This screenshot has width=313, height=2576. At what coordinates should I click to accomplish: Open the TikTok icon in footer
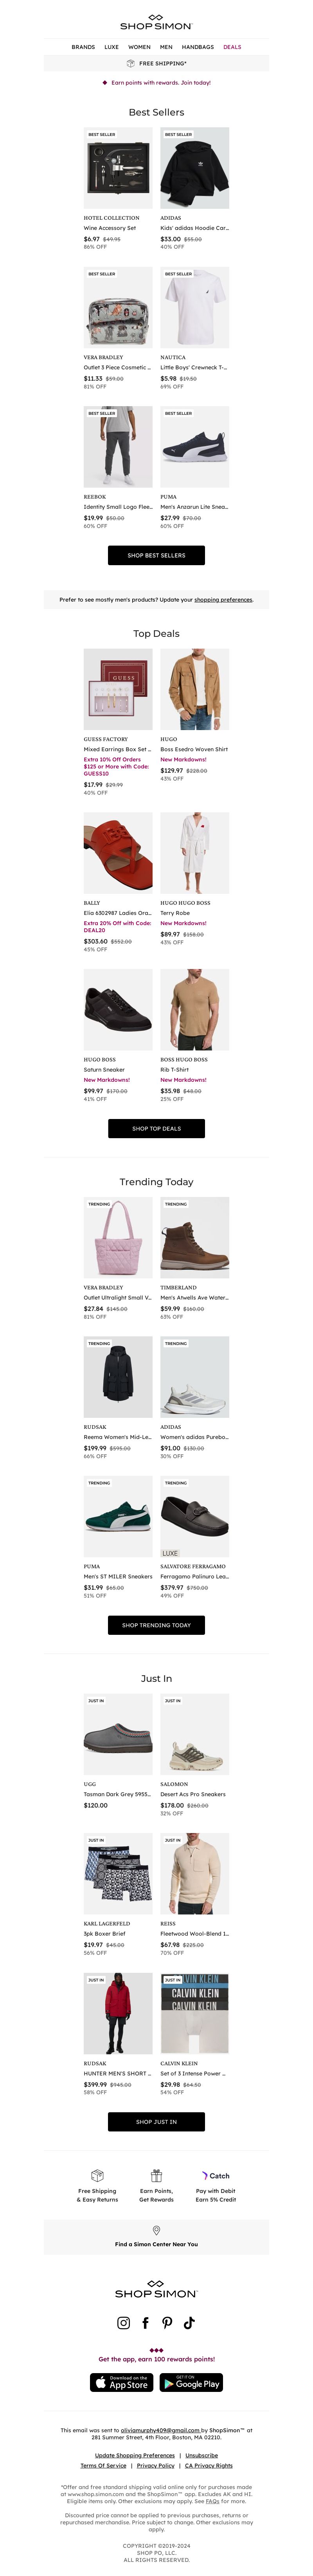189,2322
